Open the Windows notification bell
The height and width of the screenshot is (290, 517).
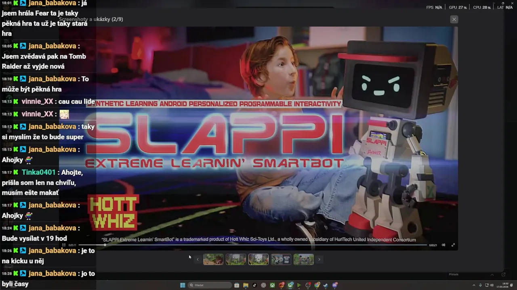511,285
